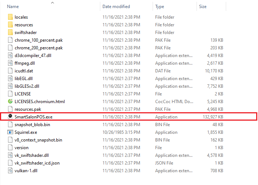Click the v8_context_snapshot.bin file name
The image size is (258, 185).
tap(38, 140)
